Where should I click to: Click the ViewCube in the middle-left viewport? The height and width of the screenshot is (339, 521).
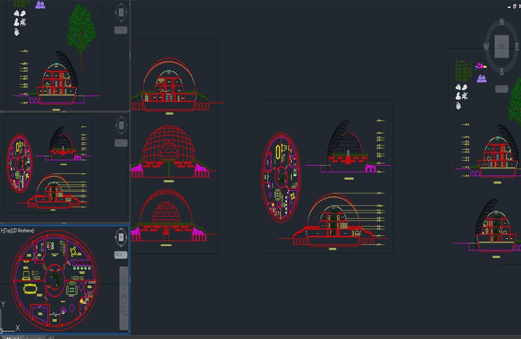pos(121,125)
